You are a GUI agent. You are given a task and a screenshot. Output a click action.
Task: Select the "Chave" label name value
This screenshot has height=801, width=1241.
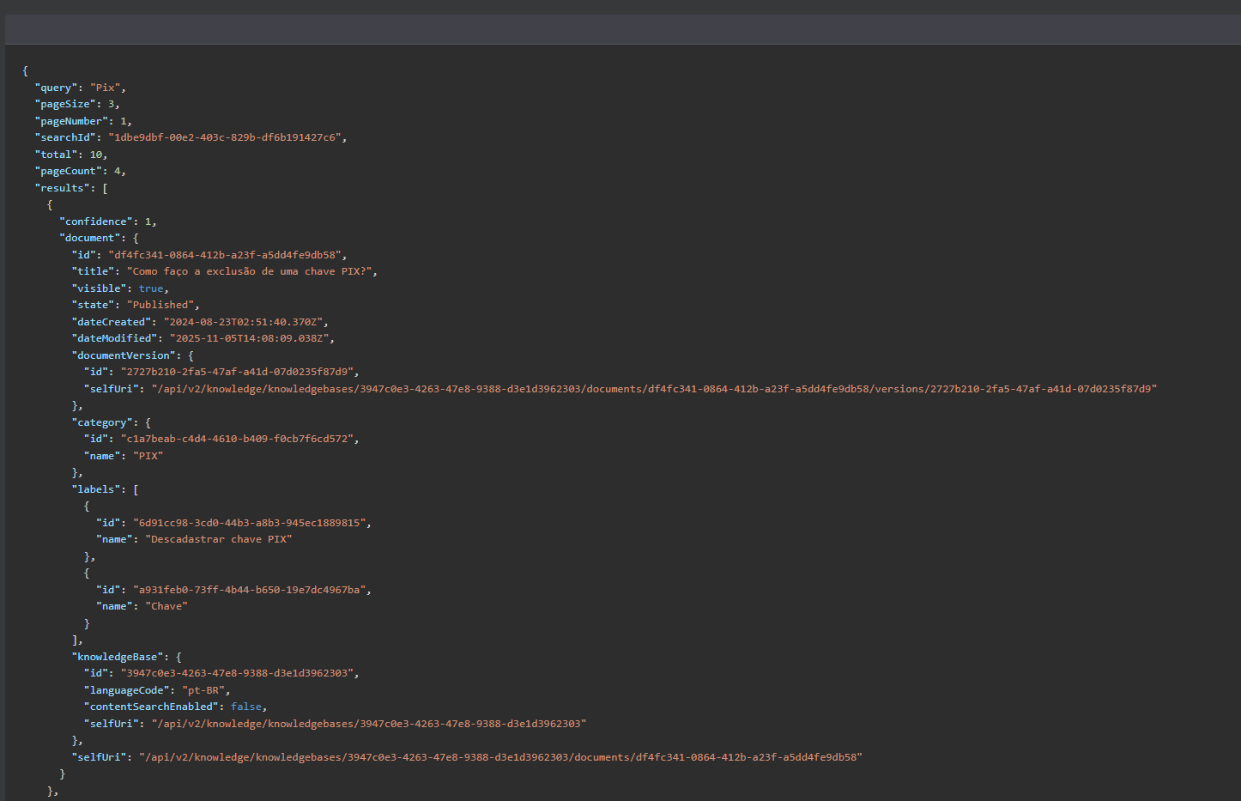click(166, 606)
